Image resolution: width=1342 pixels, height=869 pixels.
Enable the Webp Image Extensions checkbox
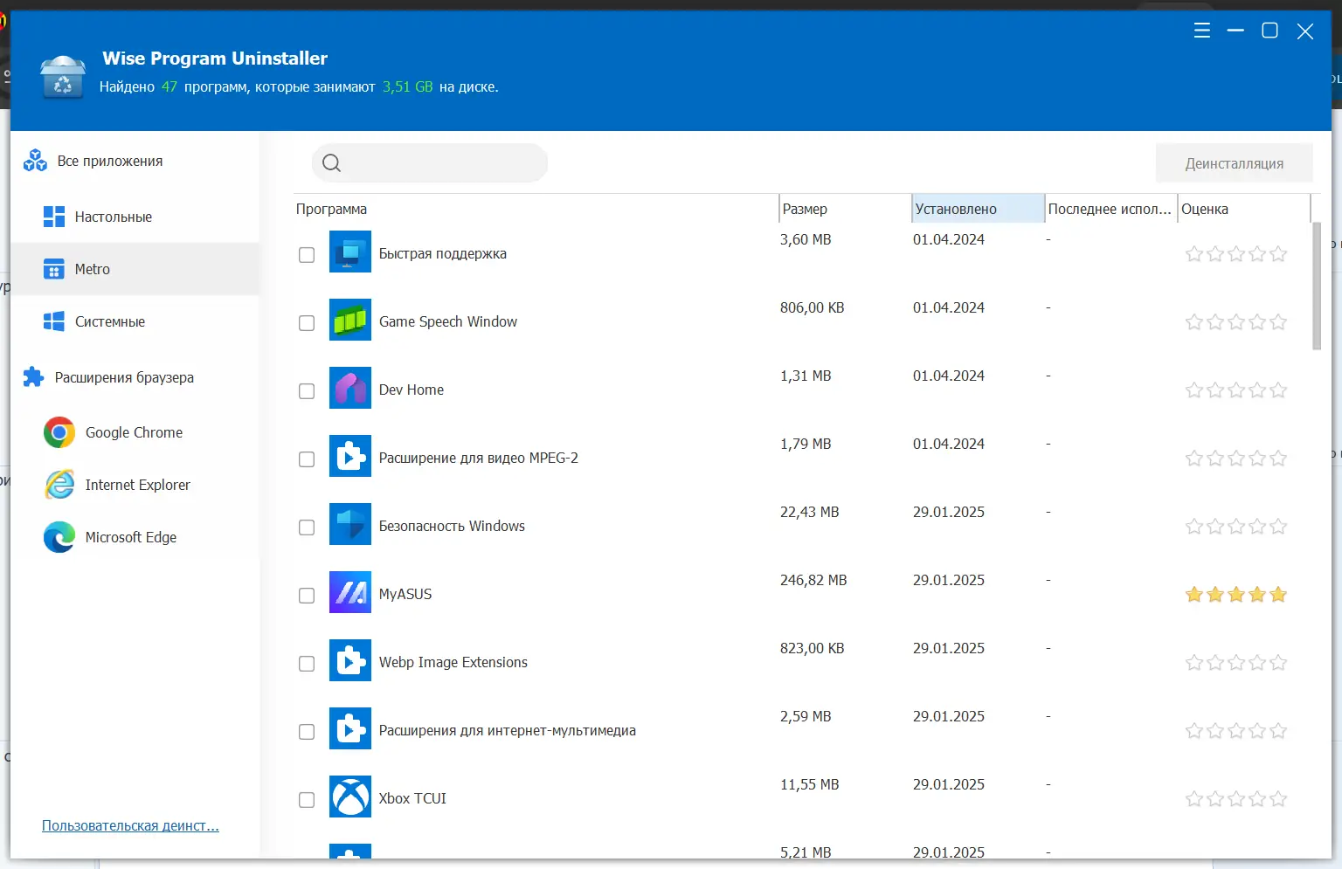(307, 664)
